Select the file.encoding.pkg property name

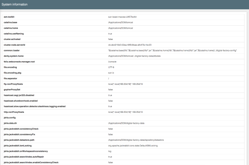[12, 73]
